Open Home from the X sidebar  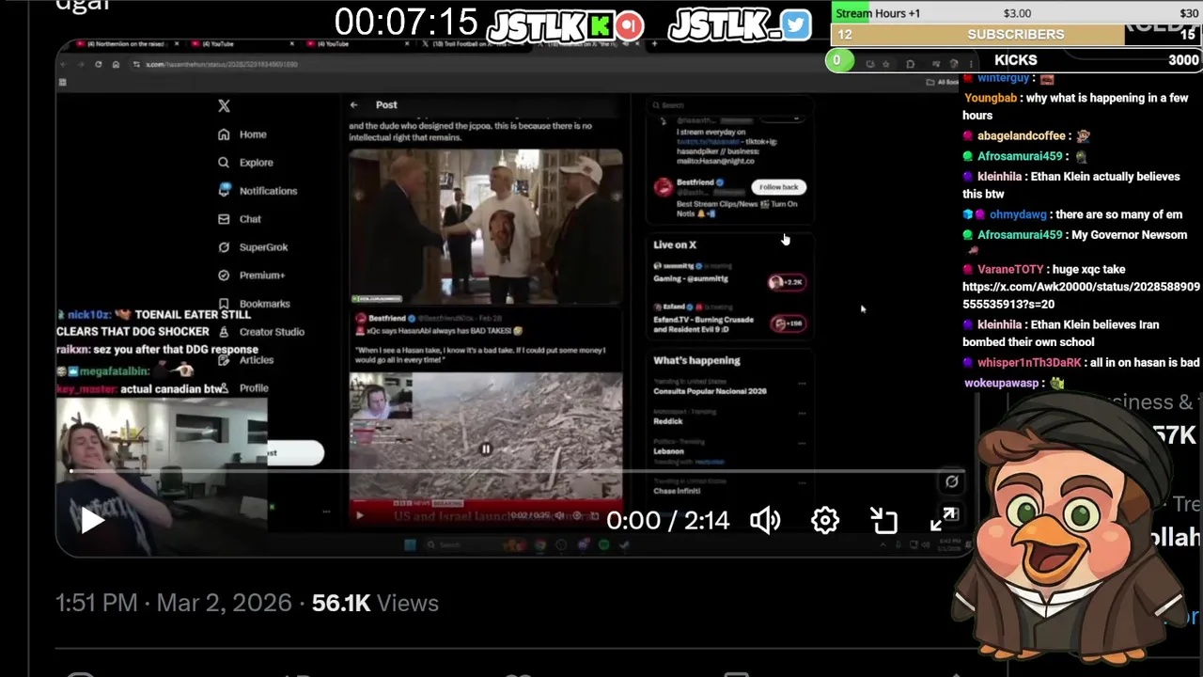pyautogui.click(x=242, y=134)
